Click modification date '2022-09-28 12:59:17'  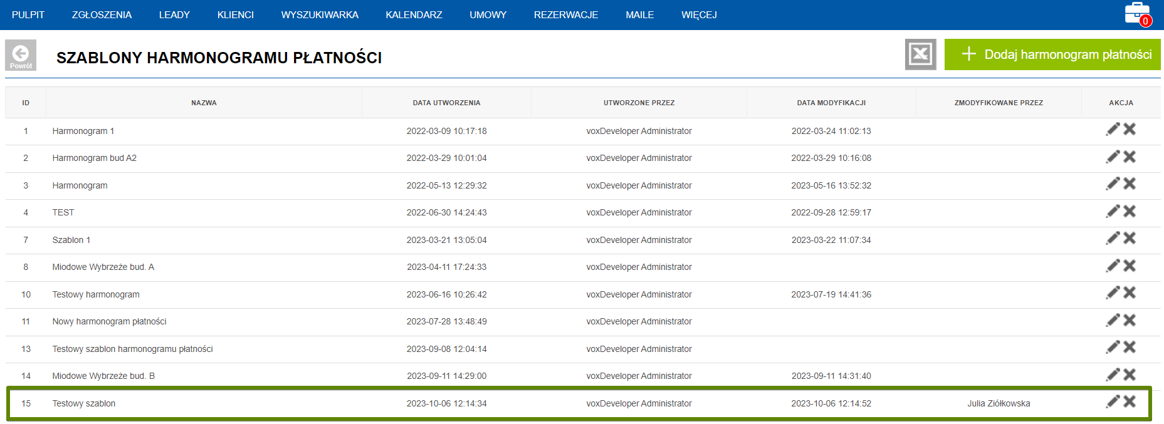[x=831, y=212]
